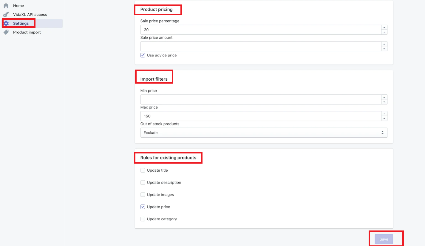
Task: Open Out of stock products dropdown
Action: (264, 133)
